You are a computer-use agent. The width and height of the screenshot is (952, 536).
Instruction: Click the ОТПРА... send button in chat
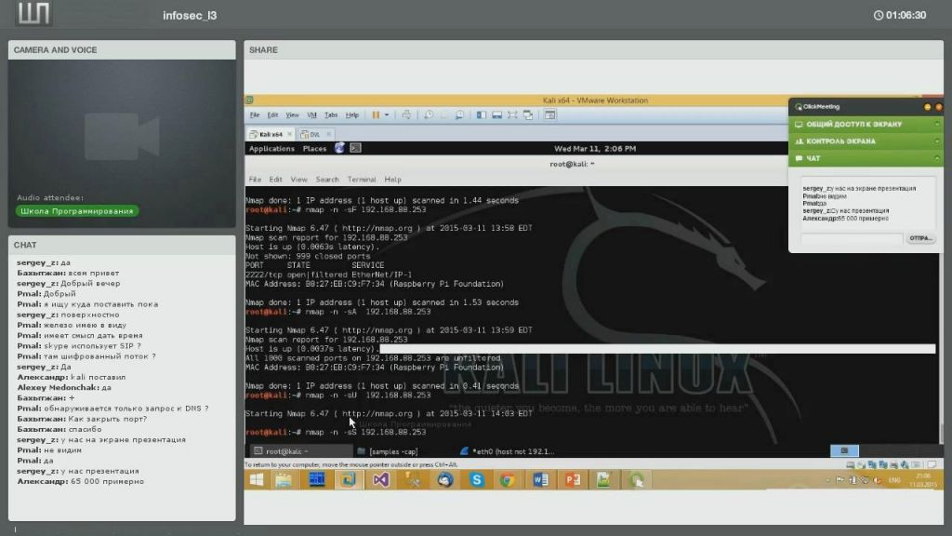tap(920, 239)
